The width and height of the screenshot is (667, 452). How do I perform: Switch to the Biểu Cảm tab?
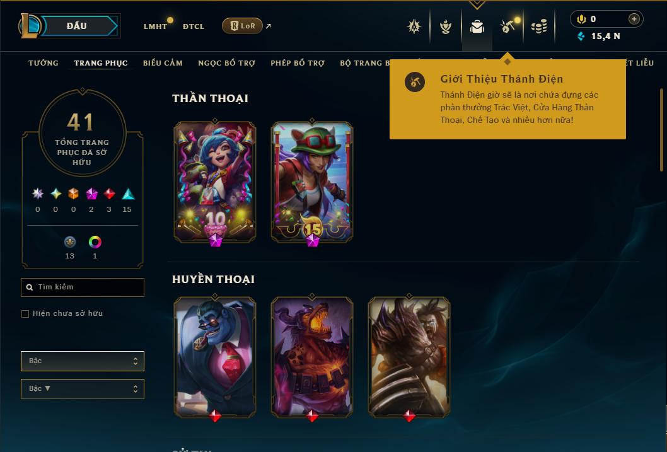click(x=163, y=63)
